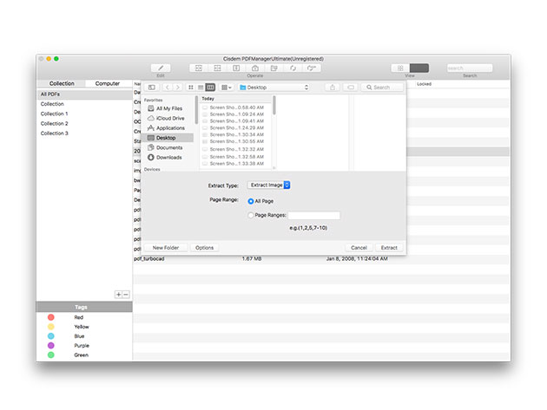Select Desktop in Favorites
Image resolution: width=547 pixels, height=410 pixels.
pos(169,138)
